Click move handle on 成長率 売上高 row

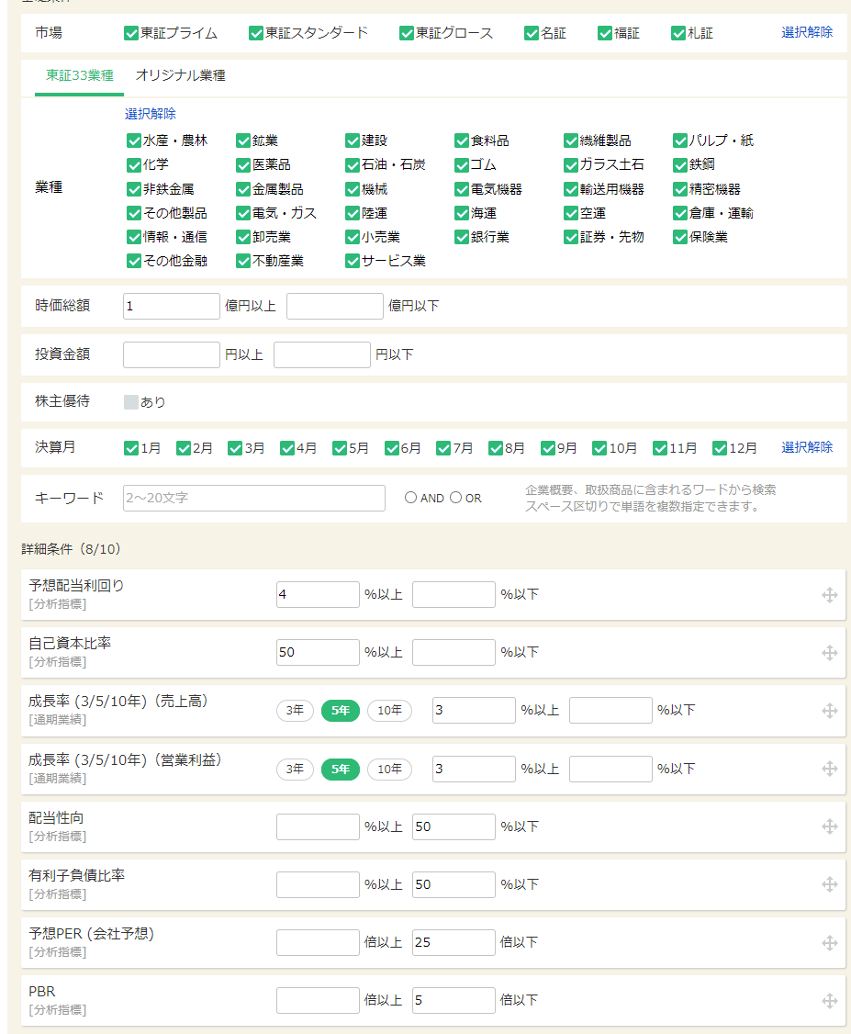(829, 711)
